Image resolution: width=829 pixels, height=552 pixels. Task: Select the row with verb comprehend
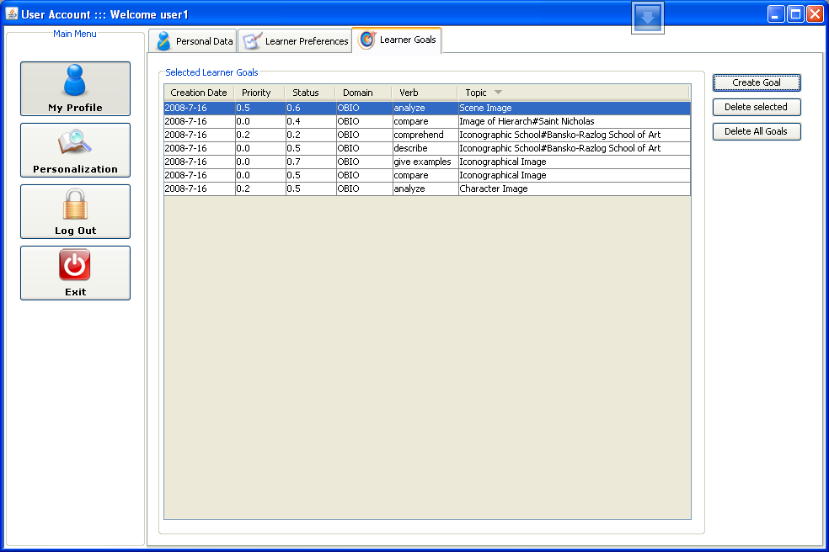point(427,135)
